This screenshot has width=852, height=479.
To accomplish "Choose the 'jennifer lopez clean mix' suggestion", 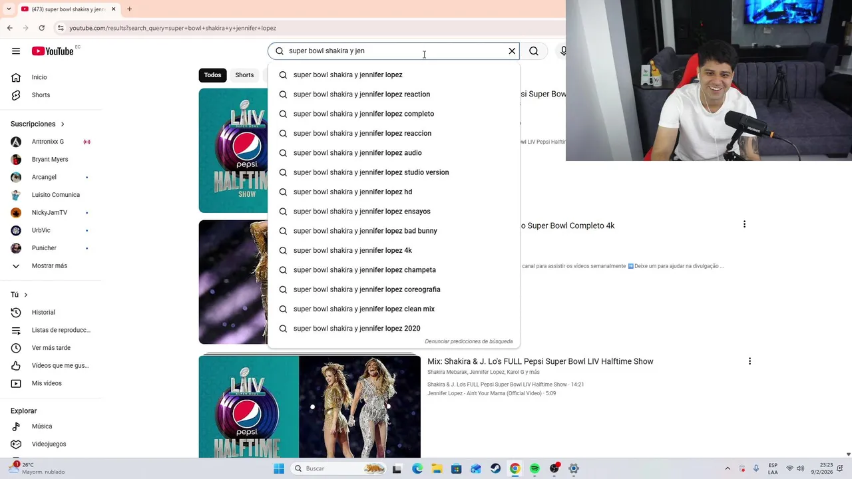I will (393, 309).
